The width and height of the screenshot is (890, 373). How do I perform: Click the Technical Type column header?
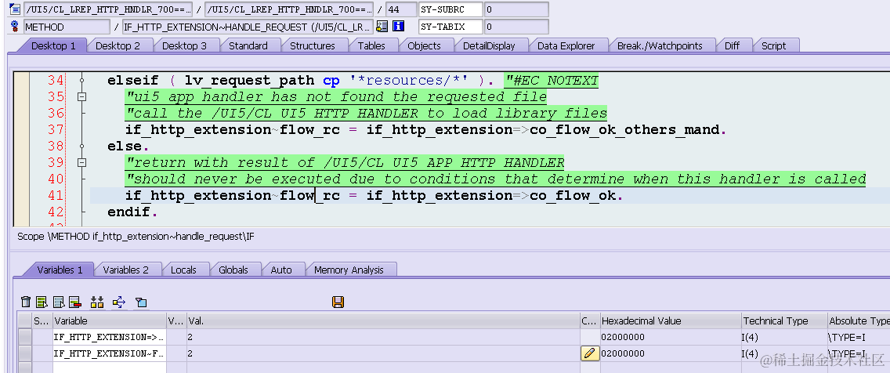[x=784, y=320]
